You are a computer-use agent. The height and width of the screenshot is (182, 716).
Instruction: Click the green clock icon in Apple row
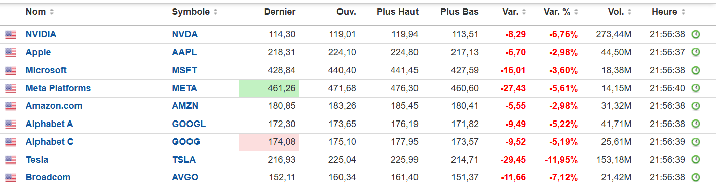pos(696,52)
